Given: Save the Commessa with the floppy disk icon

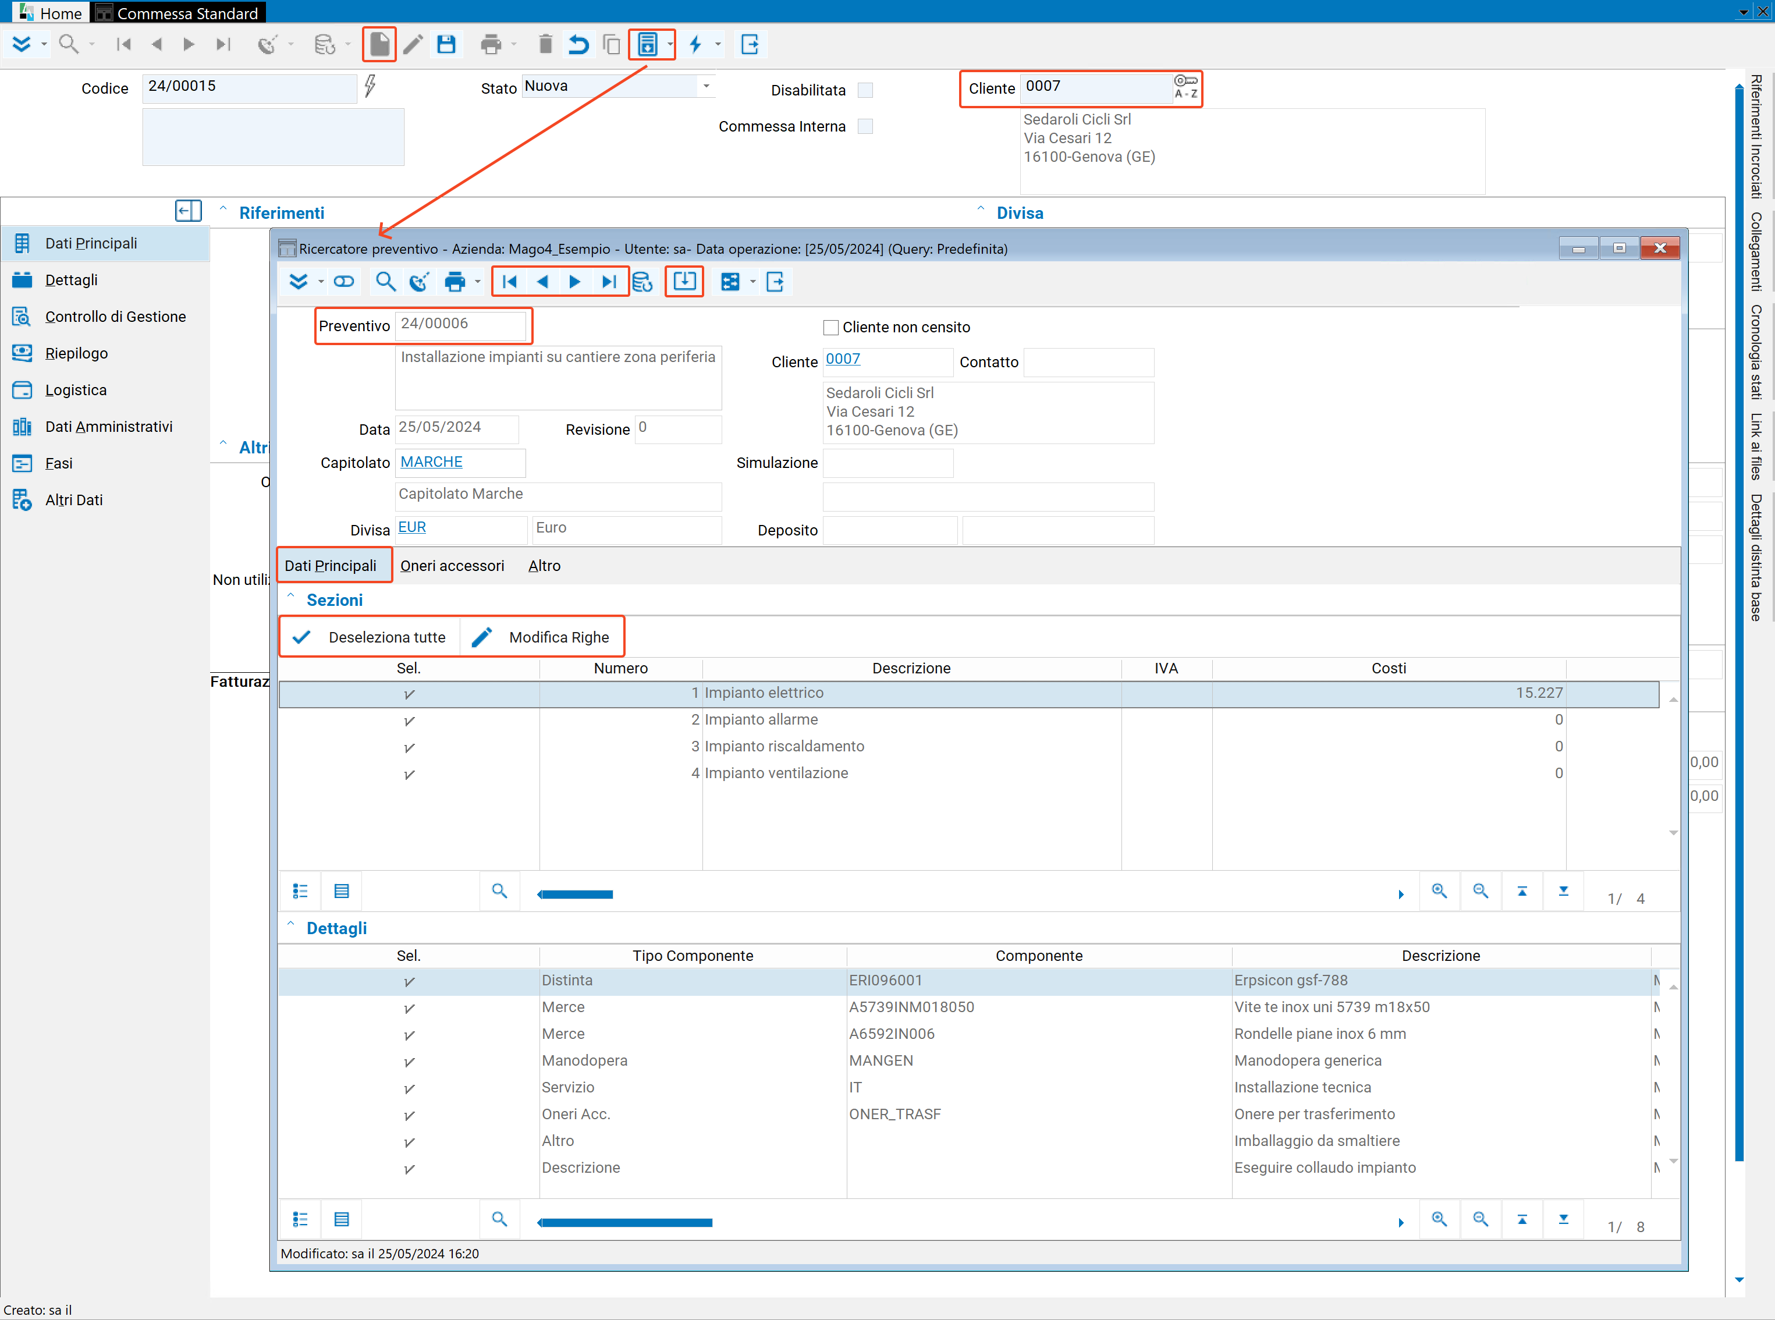Looking at the screenshot, I should pyautogui.click(x=446, y=44).
